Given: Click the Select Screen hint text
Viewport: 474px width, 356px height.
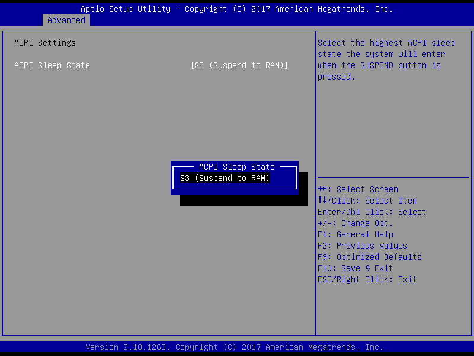Looking at the screenshot, I should [367, 189].
